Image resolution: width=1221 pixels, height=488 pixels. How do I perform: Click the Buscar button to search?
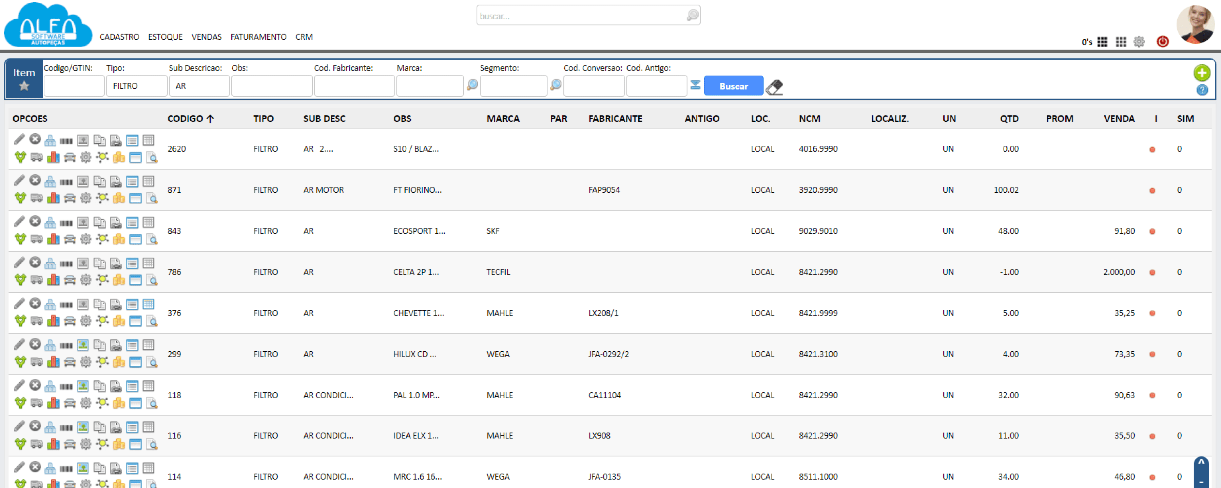[733, 86]
